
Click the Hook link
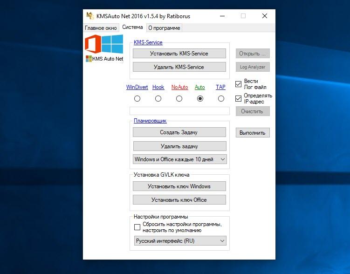pos(158,87)
